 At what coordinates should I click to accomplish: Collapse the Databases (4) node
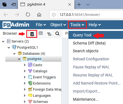pyautogui.click(x=14, y=54)
